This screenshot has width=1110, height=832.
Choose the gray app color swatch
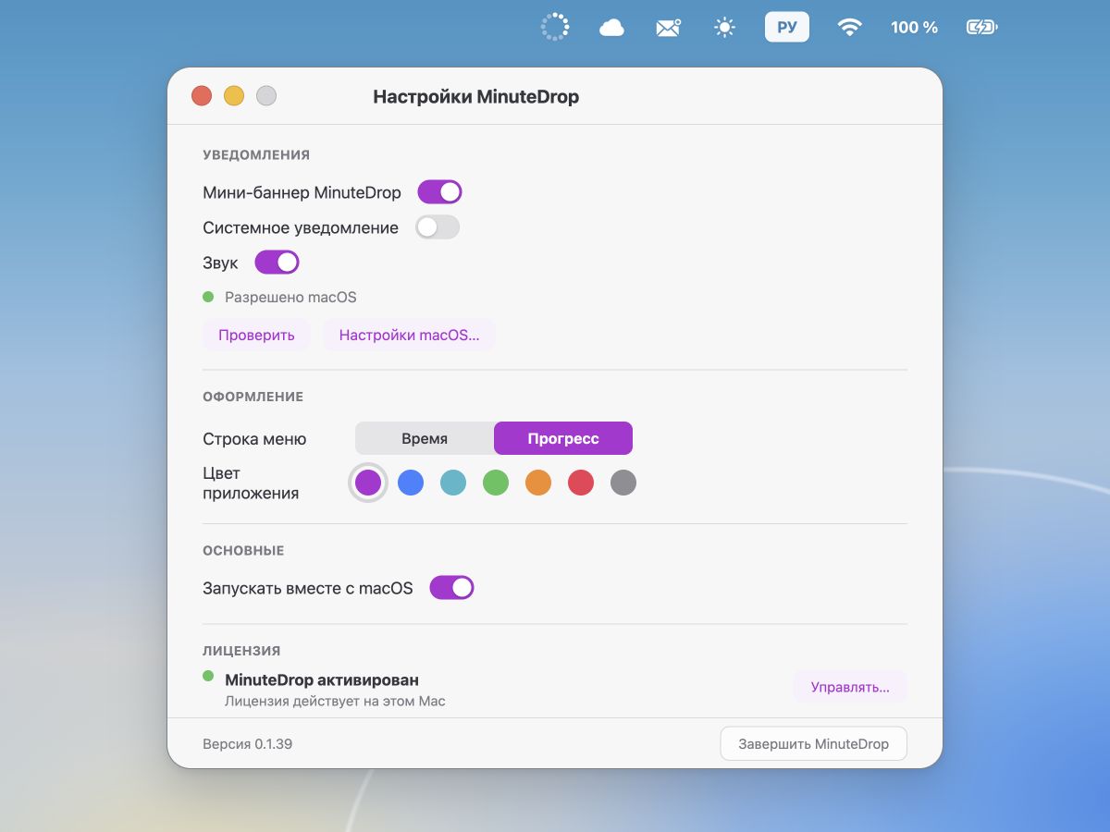tap(623, 483)
